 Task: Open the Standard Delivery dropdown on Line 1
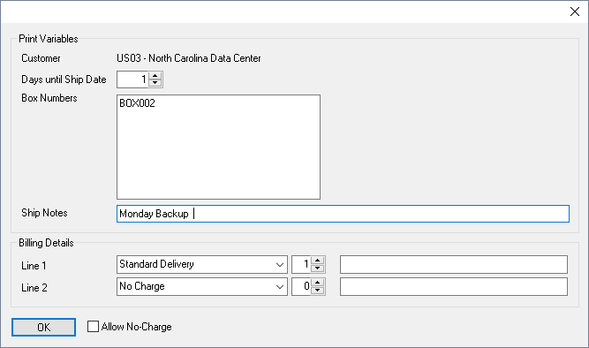tap(279, 265)
